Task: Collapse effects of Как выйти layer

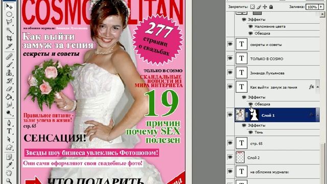Action: (318, 87)
